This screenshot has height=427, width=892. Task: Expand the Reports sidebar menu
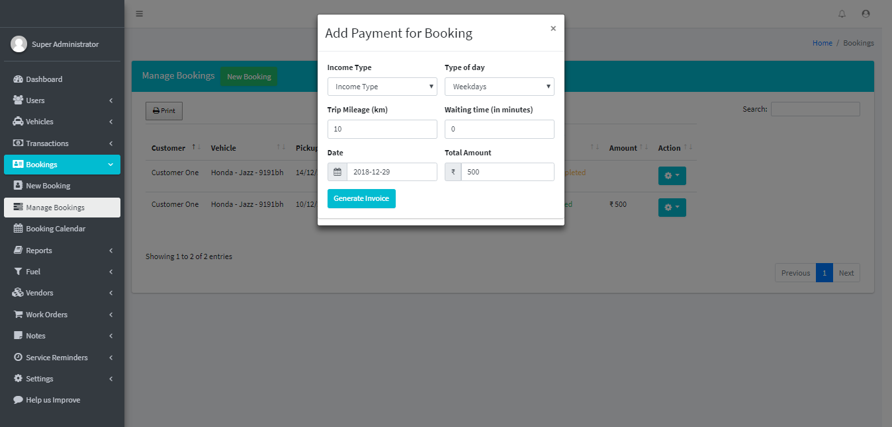pos(39,251)
